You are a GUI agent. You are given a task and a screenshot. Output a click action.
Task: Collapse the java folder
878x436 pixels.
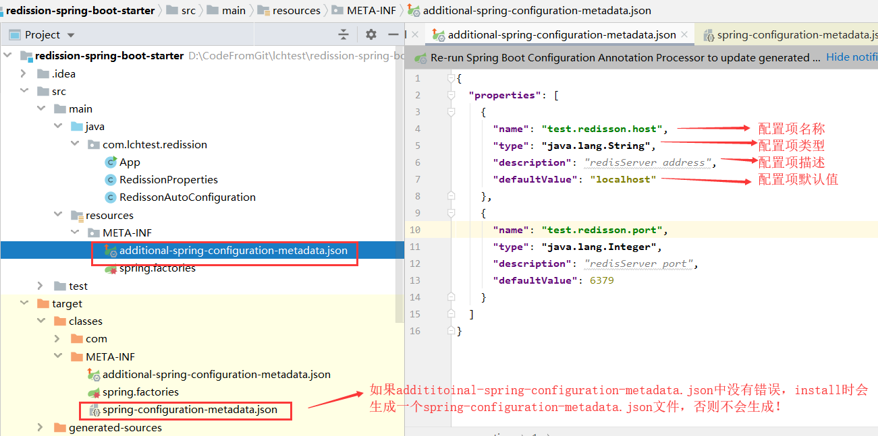click(57, 126)
